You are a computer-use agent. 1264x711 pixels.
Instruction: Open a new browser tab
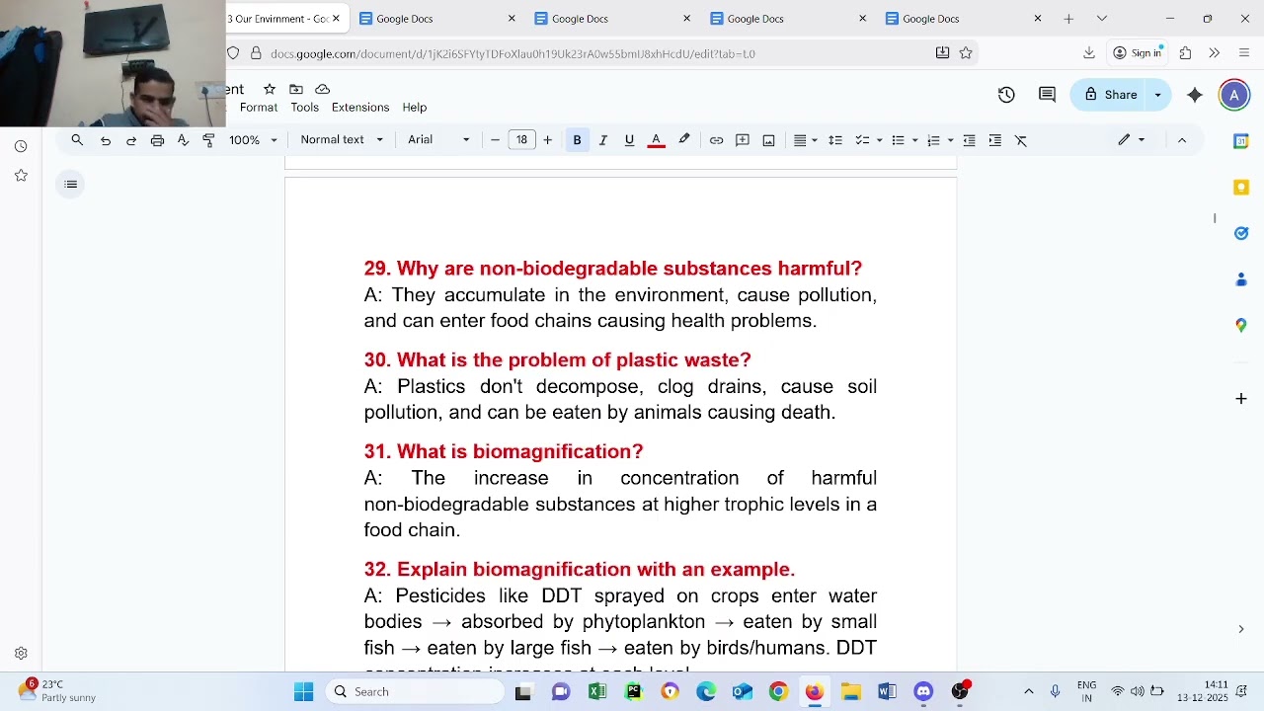point(1068,19)
